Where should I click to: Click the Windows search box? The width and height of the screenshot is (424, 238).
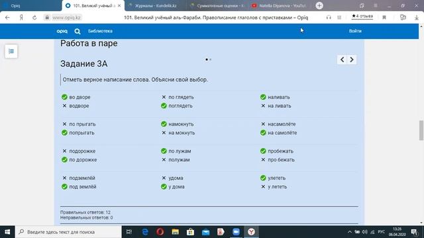[68, 232]
